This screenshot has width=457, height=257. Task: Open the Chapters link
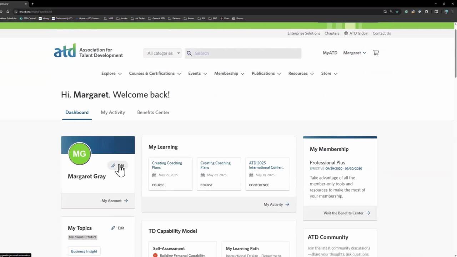click(332, 33)
